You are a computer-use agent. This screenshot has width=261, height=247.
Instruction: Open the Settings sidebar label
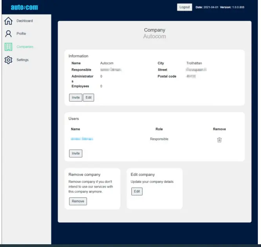point(22,60)
